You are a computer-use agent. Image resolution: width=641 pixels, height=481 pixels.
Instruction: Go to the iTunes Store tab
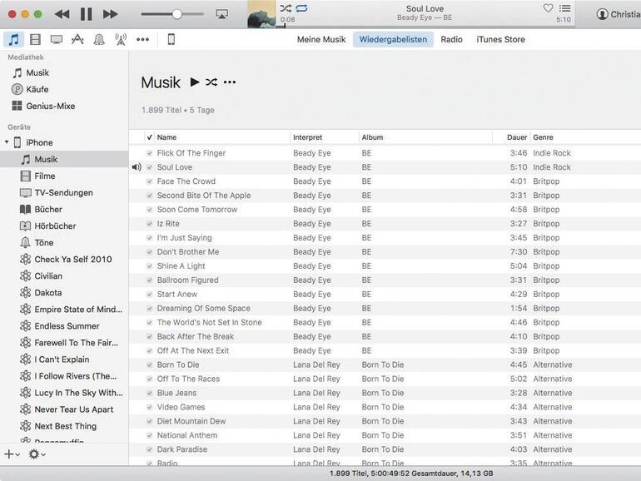(x=500, y=40)
